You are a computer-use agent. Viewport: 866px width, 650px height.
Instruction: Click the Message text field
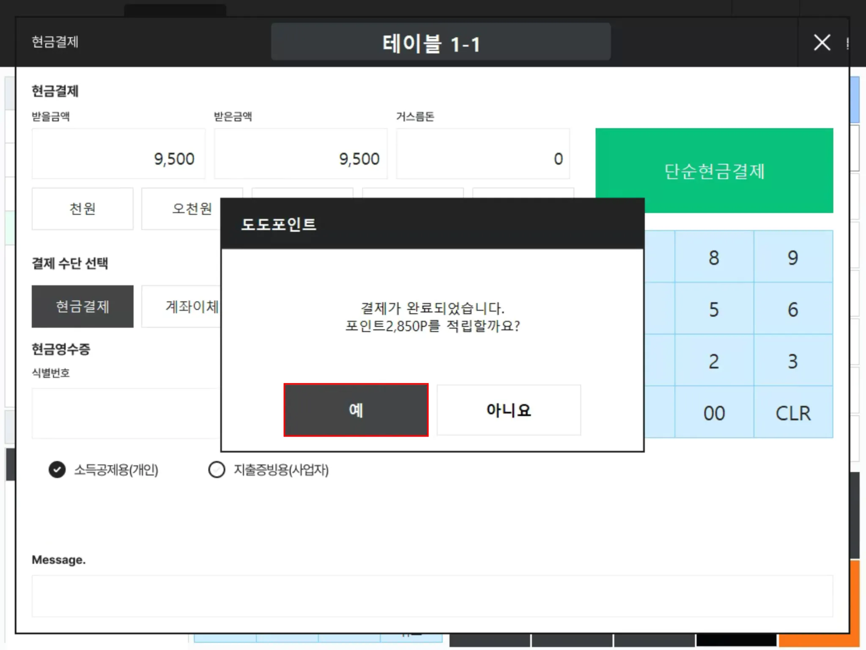pos(431,595)
